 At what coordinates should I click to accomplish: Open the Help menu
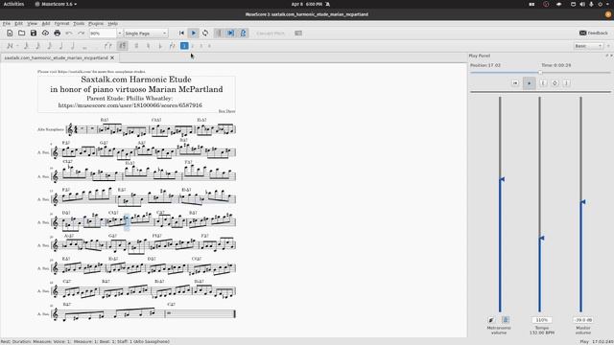(113, 23)
